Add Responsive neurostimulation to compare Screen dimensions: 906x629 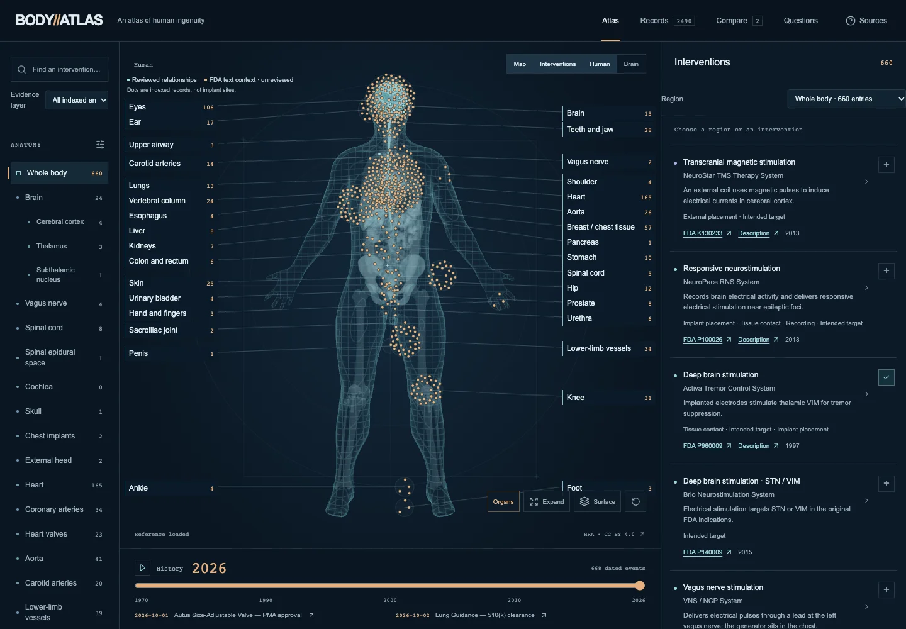coord(886,270)
